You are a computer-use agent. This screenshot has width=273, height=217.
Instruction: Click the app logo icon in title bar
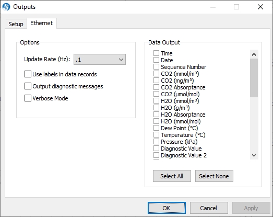click(6, 7)
